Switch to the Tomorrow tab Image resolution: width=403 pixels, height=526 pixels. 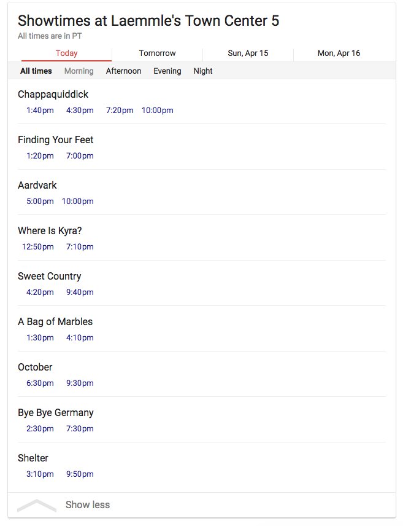[157, 53]
